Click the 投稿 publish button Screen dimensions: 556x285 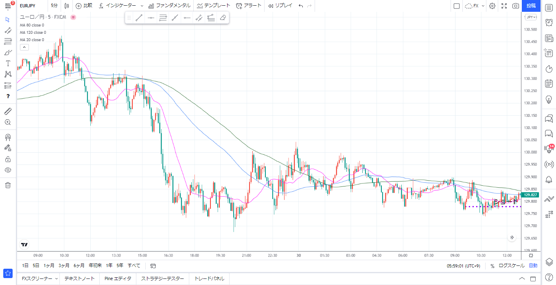531,6
